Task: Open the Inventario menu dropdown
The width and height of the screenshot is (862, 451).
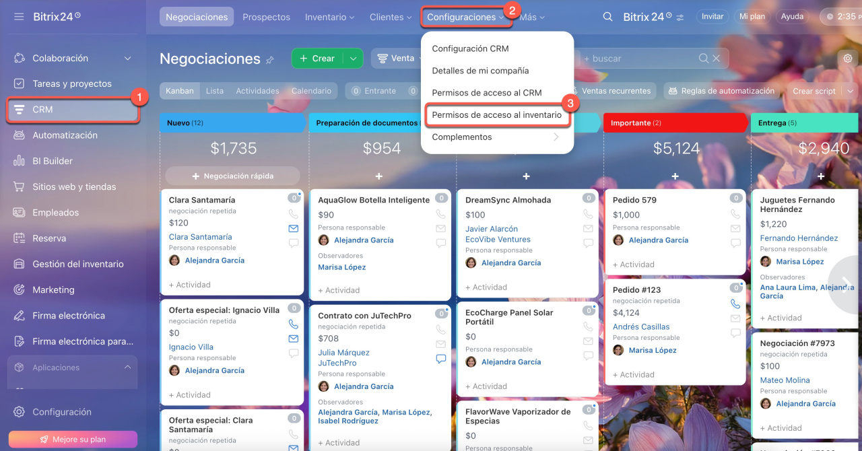Action: coord(330,17)
